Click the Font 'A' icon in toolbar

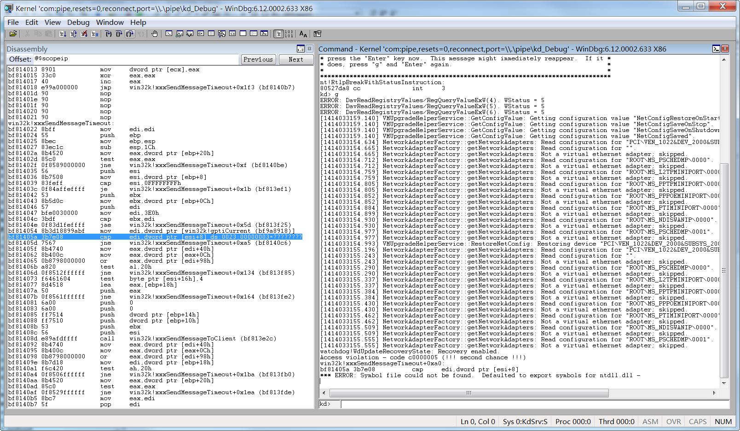(303, 34)
